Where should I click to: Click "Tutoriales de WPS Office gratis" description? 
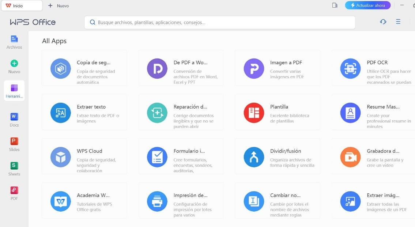click(x=94, y=207)
